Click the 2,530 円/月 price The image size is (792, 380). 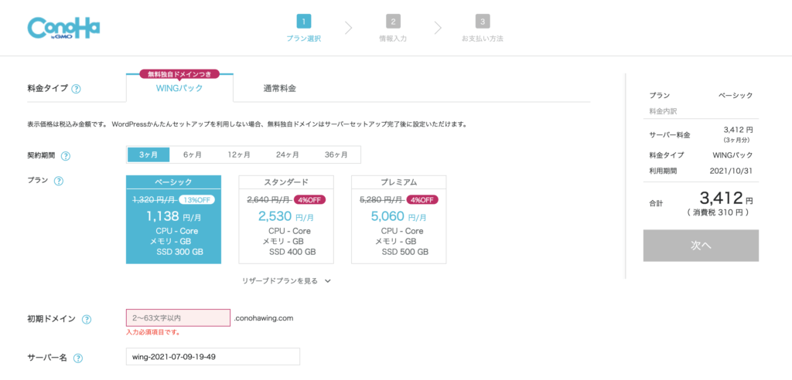click(286, 217)
